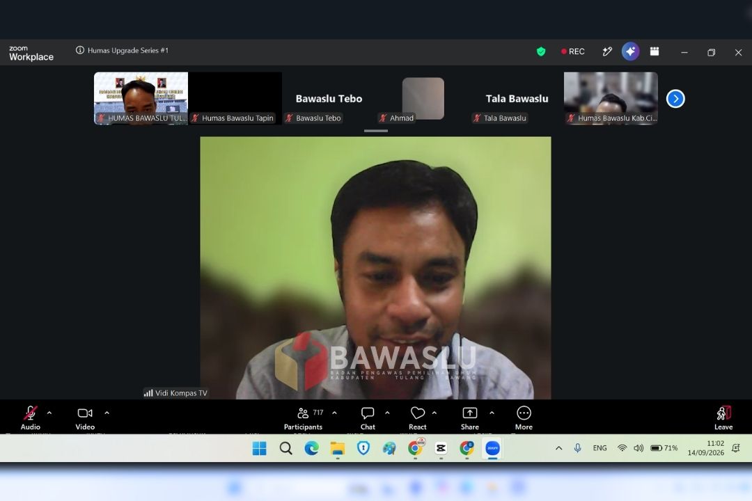Toggle the camera using the Video button
Screen dimensions: 752x501
[x=85, y=417]
